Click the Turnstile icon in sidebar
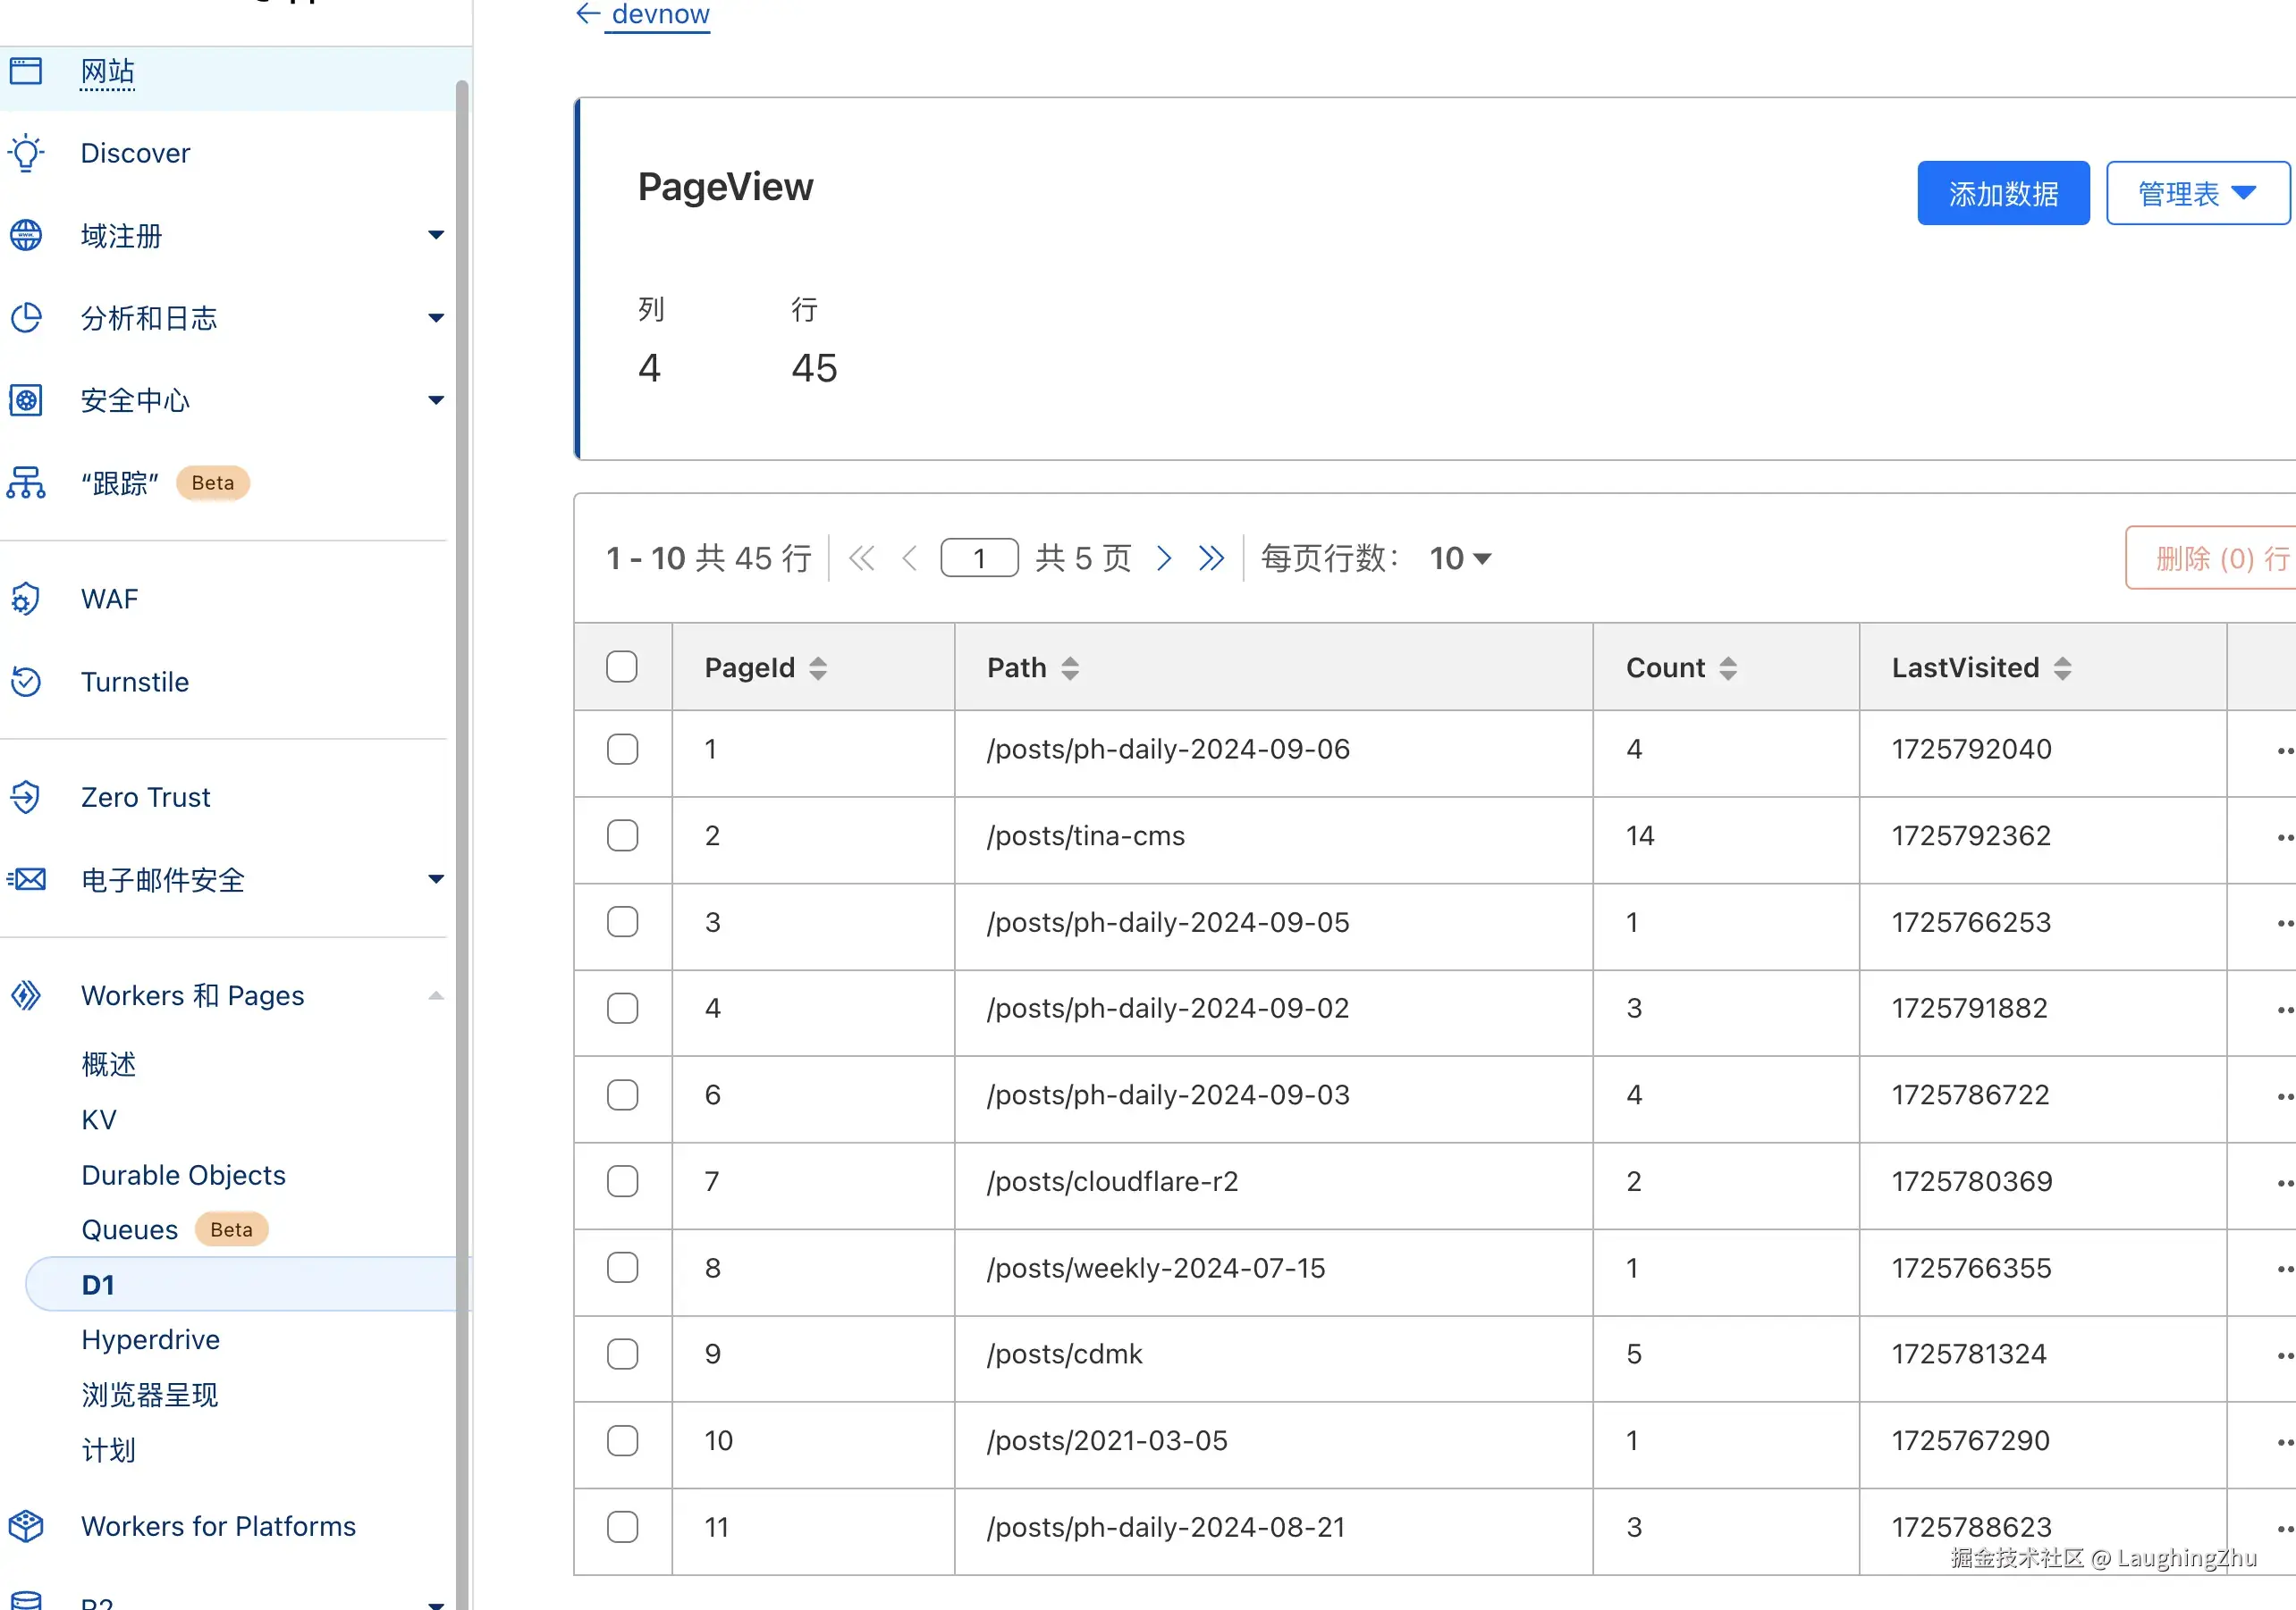Screen dimensions: 2296x1610 (26, 682)
